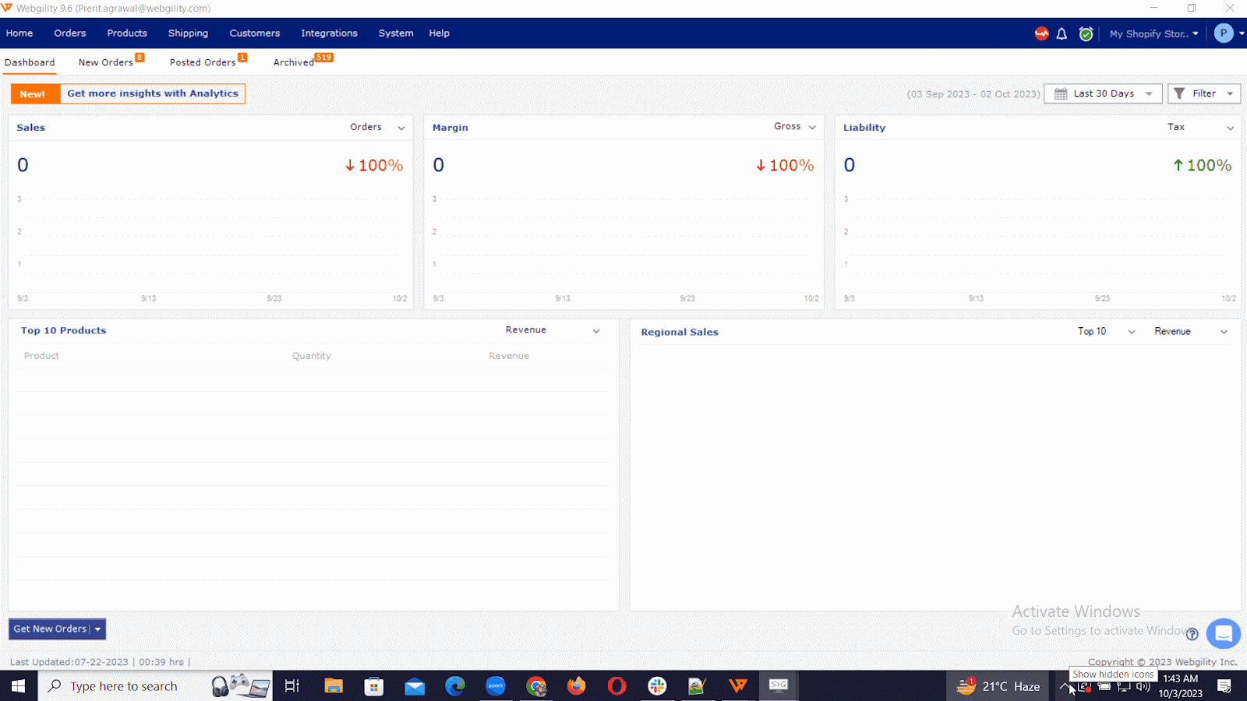Open Microsoft Store from the taskbar
This screenshot has height=701, width=1247.
[374, 685]
